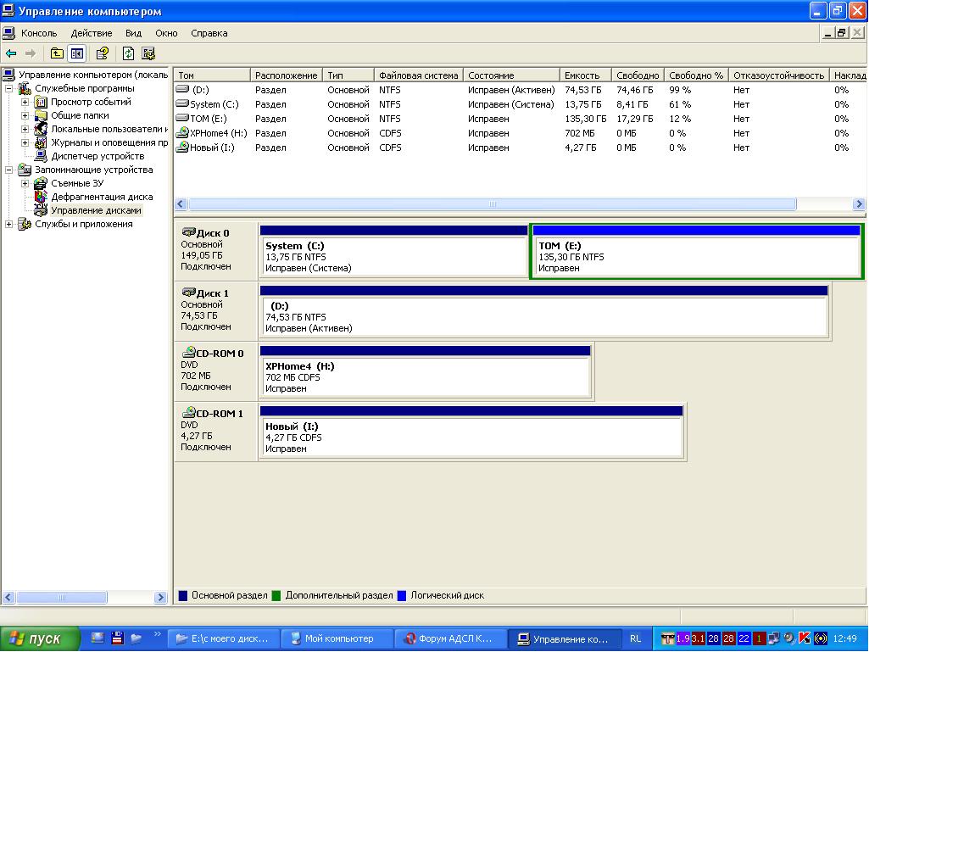Viewport: 975px width, 847px height.
Task: Open Диспетчер устройств in the tree
Action: [x=97, y=156]
